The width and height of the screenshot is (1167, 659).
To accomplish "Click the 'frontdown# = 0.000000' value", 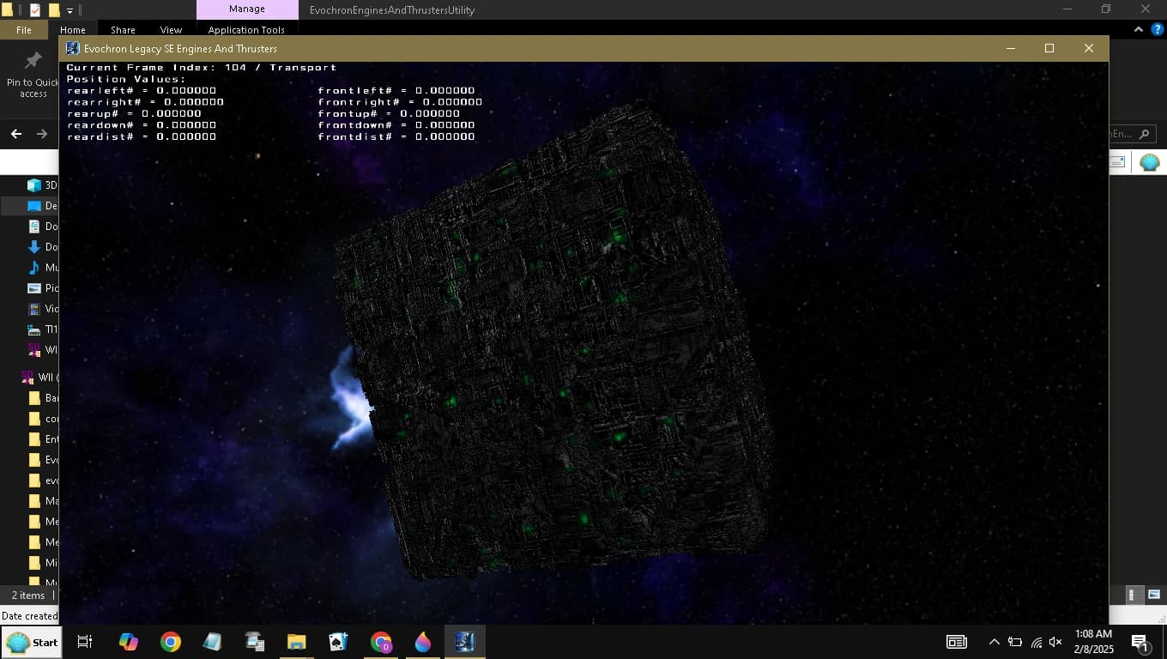I will pyautogui.click(x=396, y=125).
